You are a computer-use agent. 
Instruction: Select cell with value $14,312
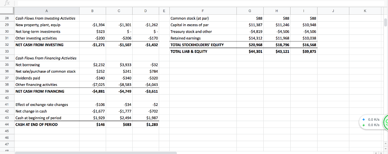250,38
